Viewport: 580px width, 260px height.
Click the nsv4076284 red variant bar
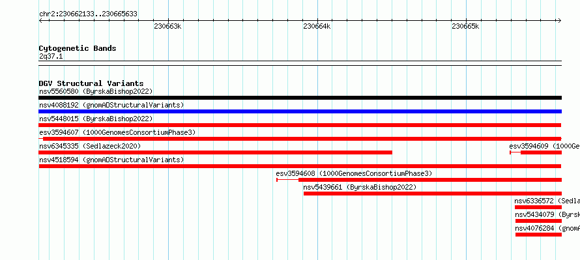pos(538,235)
